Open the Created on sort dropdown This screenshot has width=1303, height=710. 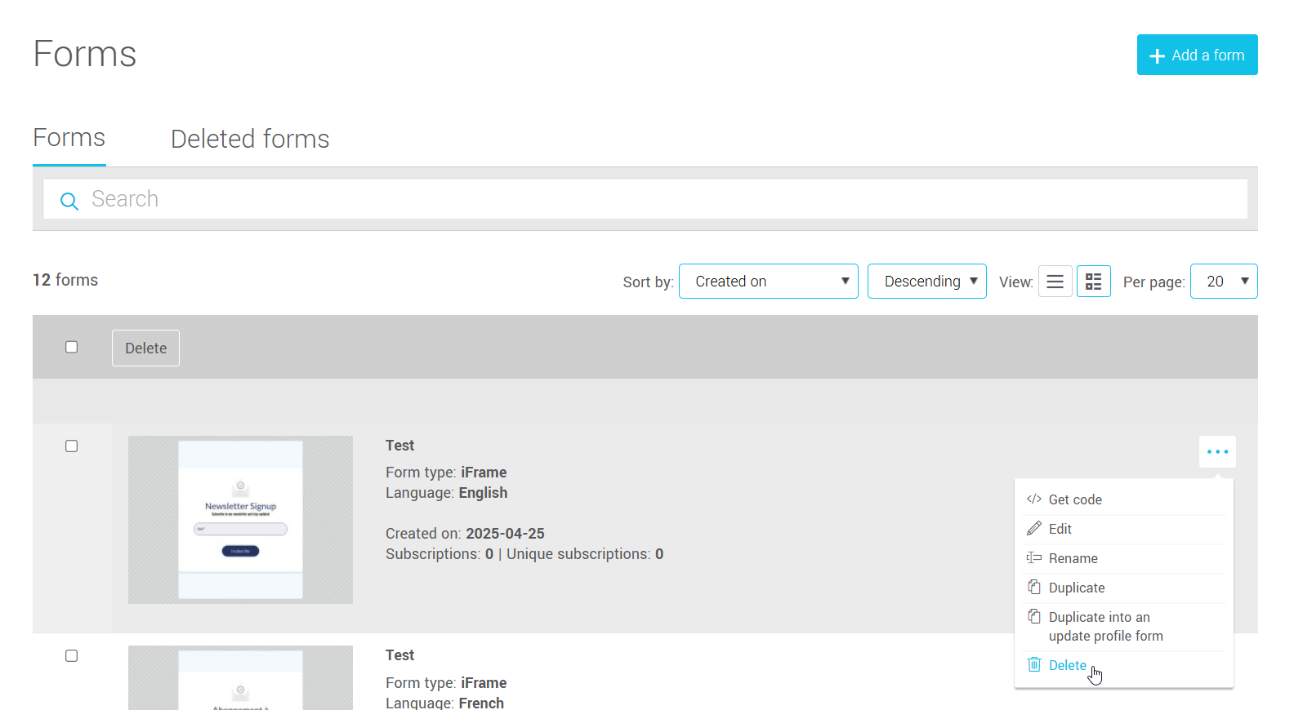point(768,282)
